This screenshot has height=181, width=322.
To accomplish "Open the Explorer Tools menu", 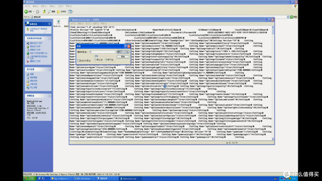I will (x=60, y=6).
